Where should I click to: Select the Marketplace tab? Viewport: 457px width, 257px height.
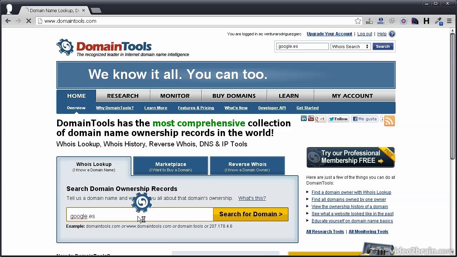pyautogui.click(x=171, y=166)
